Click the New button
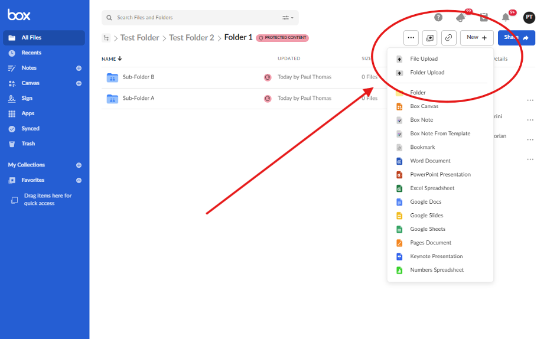 [x=477, y=38]
